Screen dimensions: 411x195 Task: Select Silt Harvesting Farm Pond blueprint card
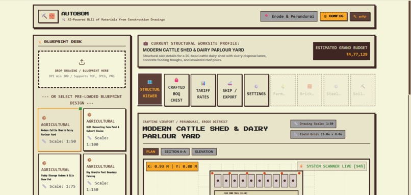105,130
